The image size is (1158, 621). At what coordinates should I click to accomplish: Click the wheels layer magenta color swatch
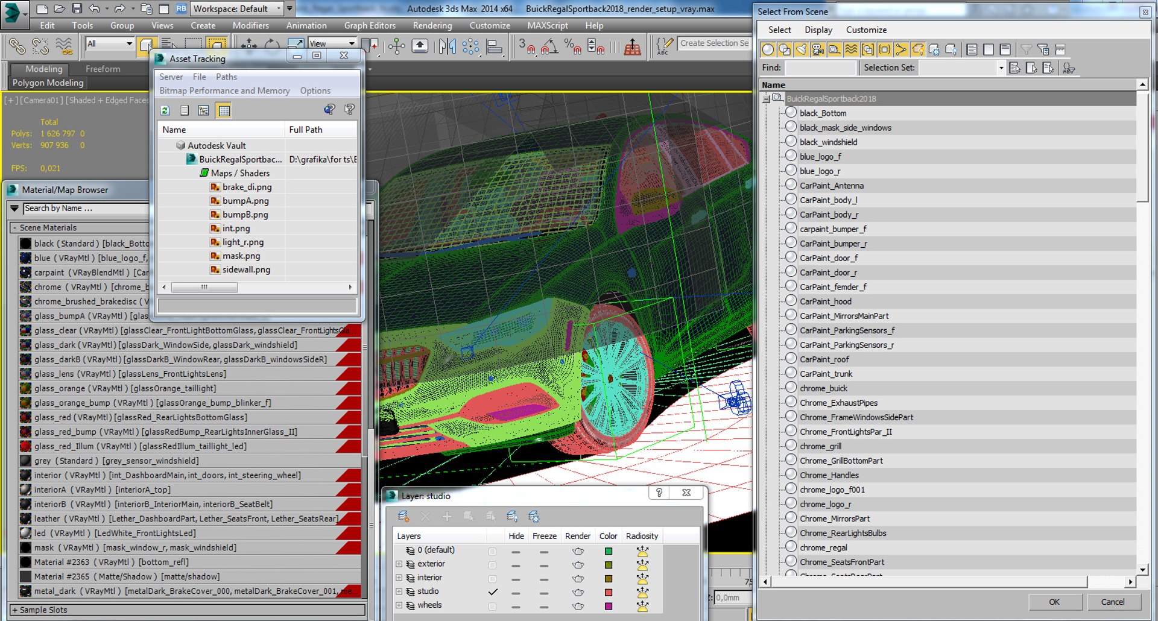click(609, 606)
